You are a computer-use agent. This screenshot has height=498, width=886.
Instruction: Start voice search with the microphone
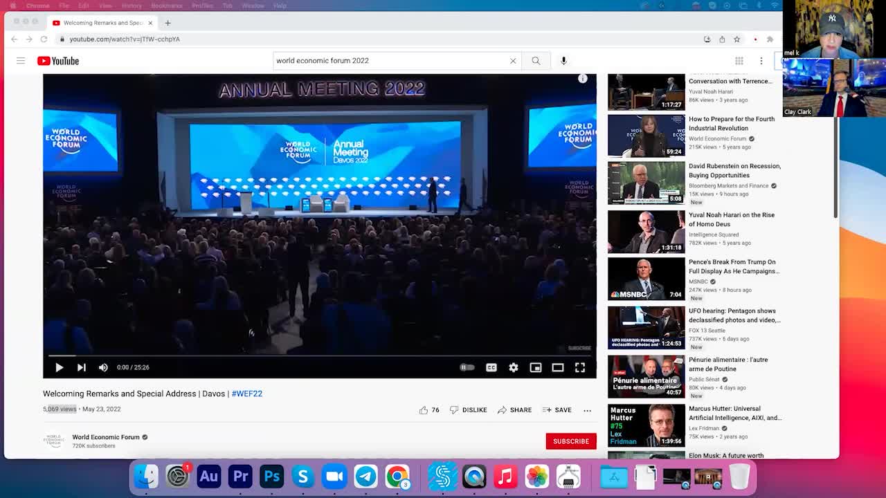coord(563,61)
